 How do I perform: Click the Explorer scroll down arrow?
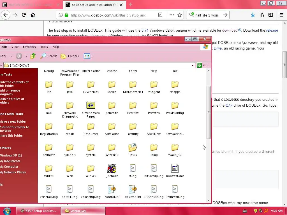click(209, 200)
